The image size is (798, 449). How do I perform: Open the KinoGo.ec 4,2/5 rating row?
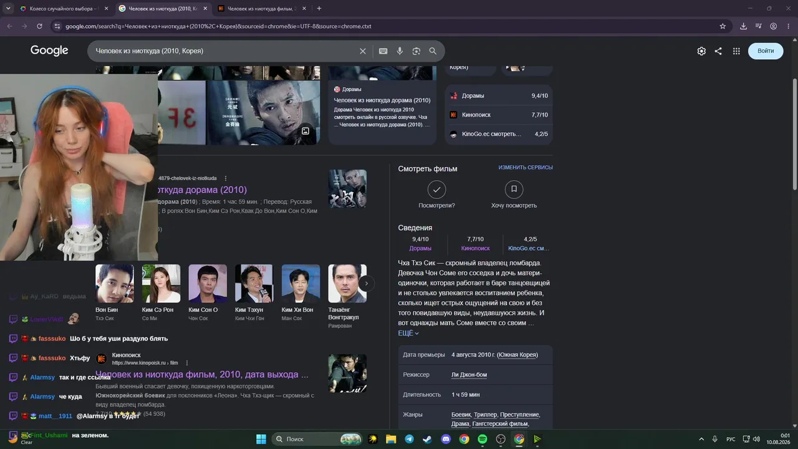pos(499,134)
